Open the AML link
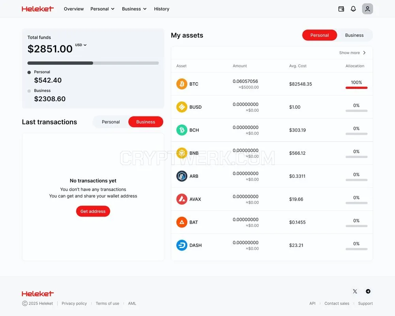The height and width of the screenshot is (316, 395). tap(132, 303)
